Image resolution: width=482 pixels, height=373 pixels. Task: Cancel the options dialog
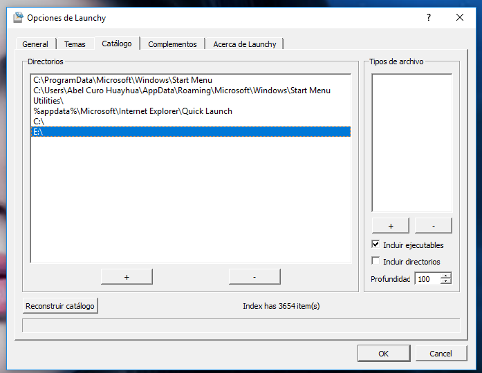click(x=441, y=354)
